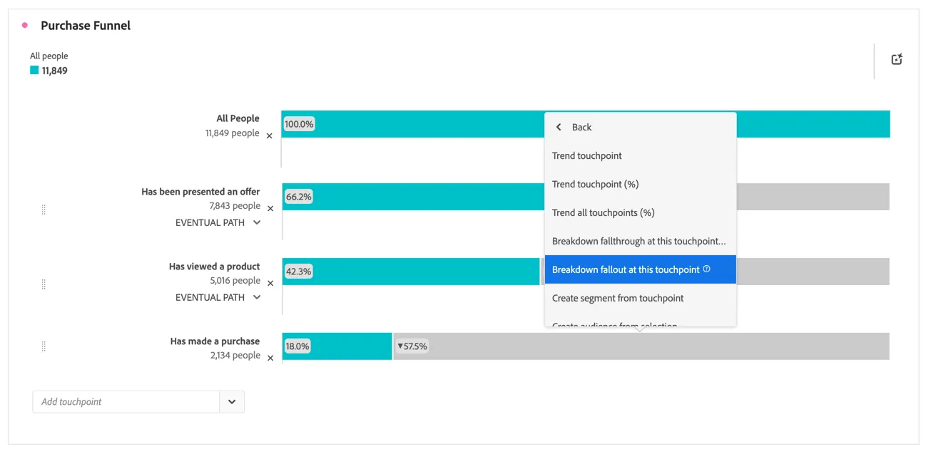Click the teal 66.2% offer bar

(414, 197)
